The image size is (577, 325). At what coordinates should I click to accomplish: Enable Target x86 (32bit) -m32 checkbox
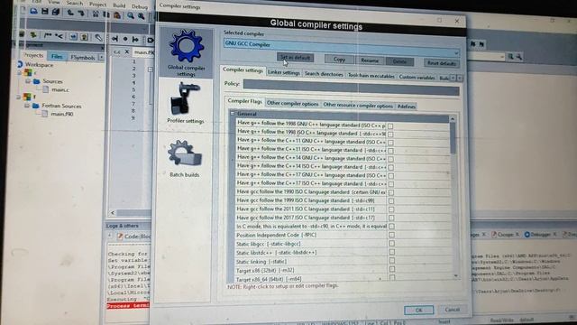tap(392, 269)
